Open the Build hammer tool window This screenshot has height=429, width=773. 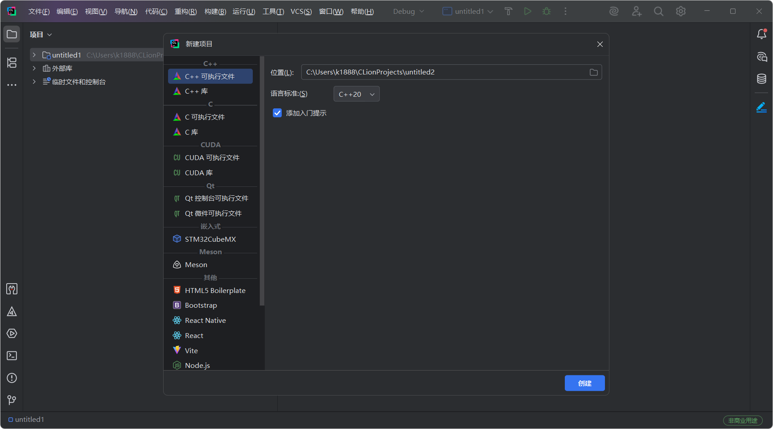12,289
